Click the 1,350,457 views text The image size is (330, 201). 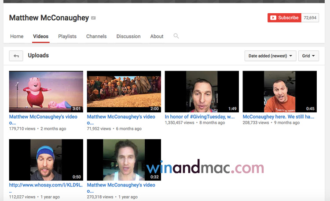tap(180, 123)
